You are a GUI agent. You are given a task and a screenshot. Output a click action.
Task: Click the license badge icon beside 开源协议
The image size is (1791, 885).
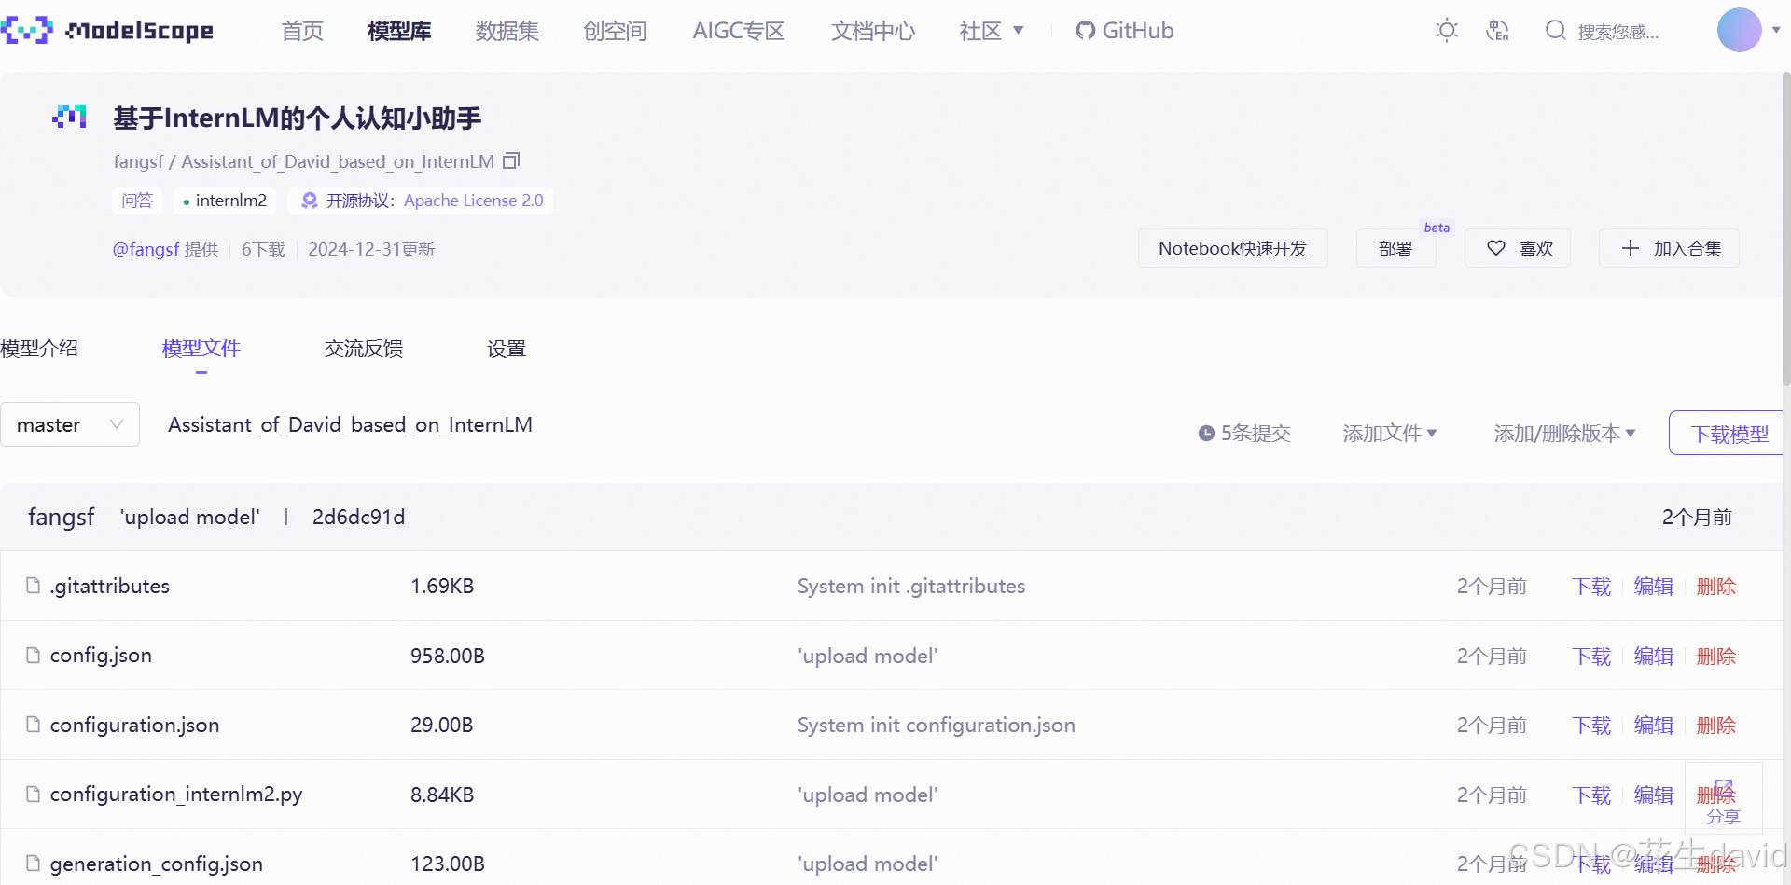(310, 201)
